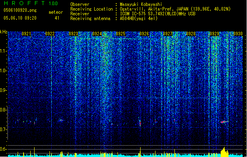
Task: Click the 0927 time marker
Action: point(168,34)
